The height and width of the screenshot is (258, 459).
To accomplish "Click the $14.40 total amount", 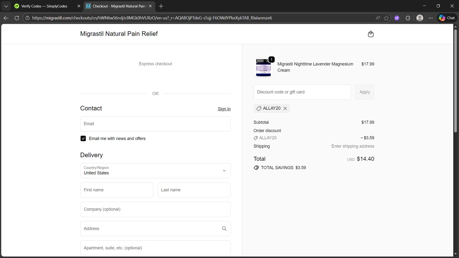I will click(x=365, y=159).
